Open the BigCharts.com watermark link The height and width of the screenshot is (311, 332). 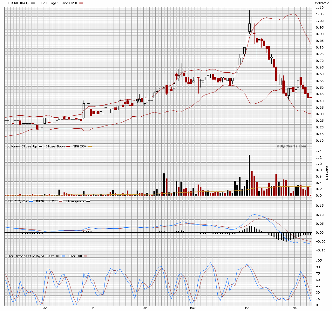click(x=291, y=146)
